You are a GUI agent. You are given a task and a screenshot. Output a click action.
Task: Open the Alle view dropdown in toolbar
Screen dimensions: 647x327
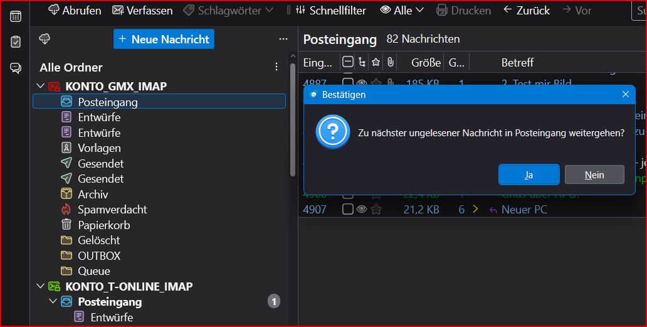(402, 10)
